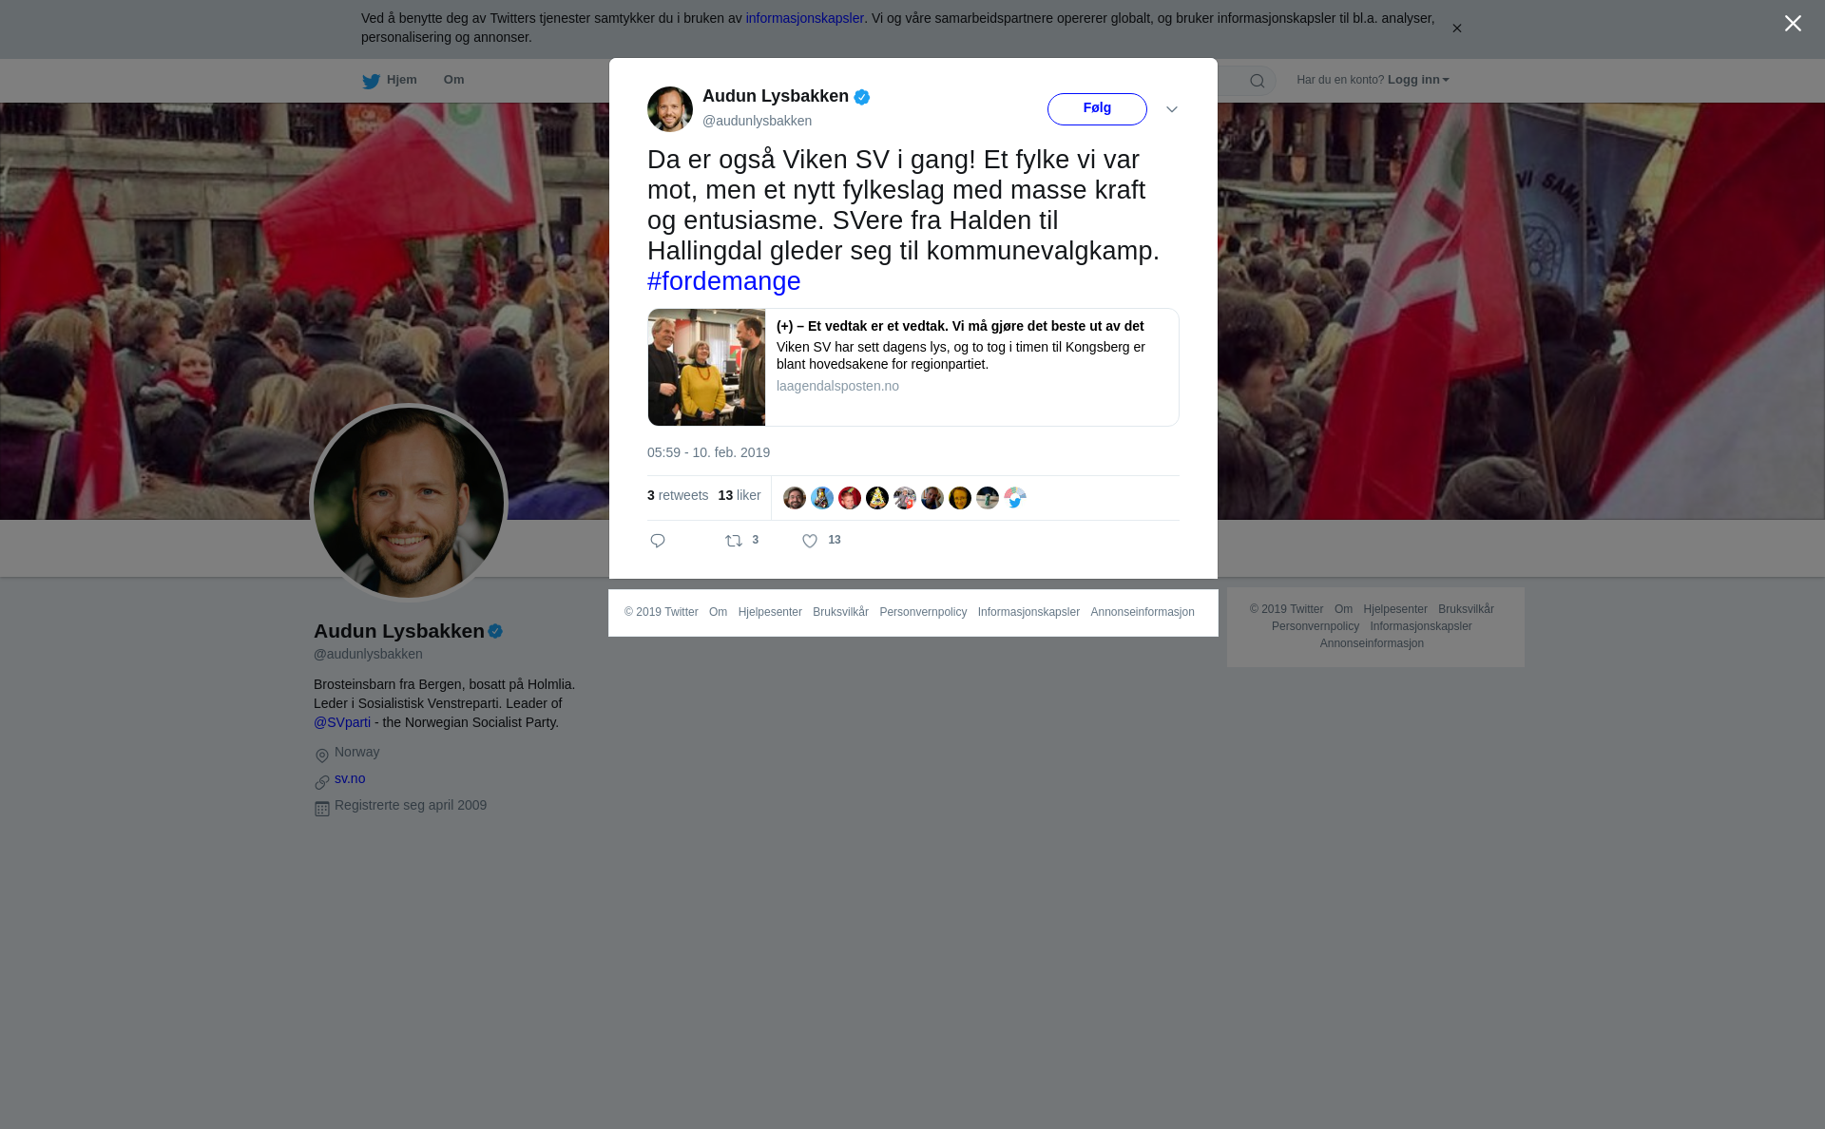Follow Audun Lysbakken with Følg button
The width and height of the screenshot is (1825, 1129).
[1097, 109]
